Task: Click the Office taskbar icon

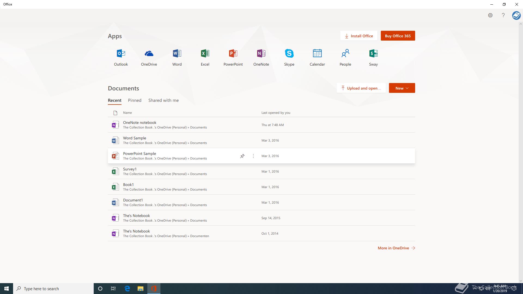Action: (x=154, y=289)
